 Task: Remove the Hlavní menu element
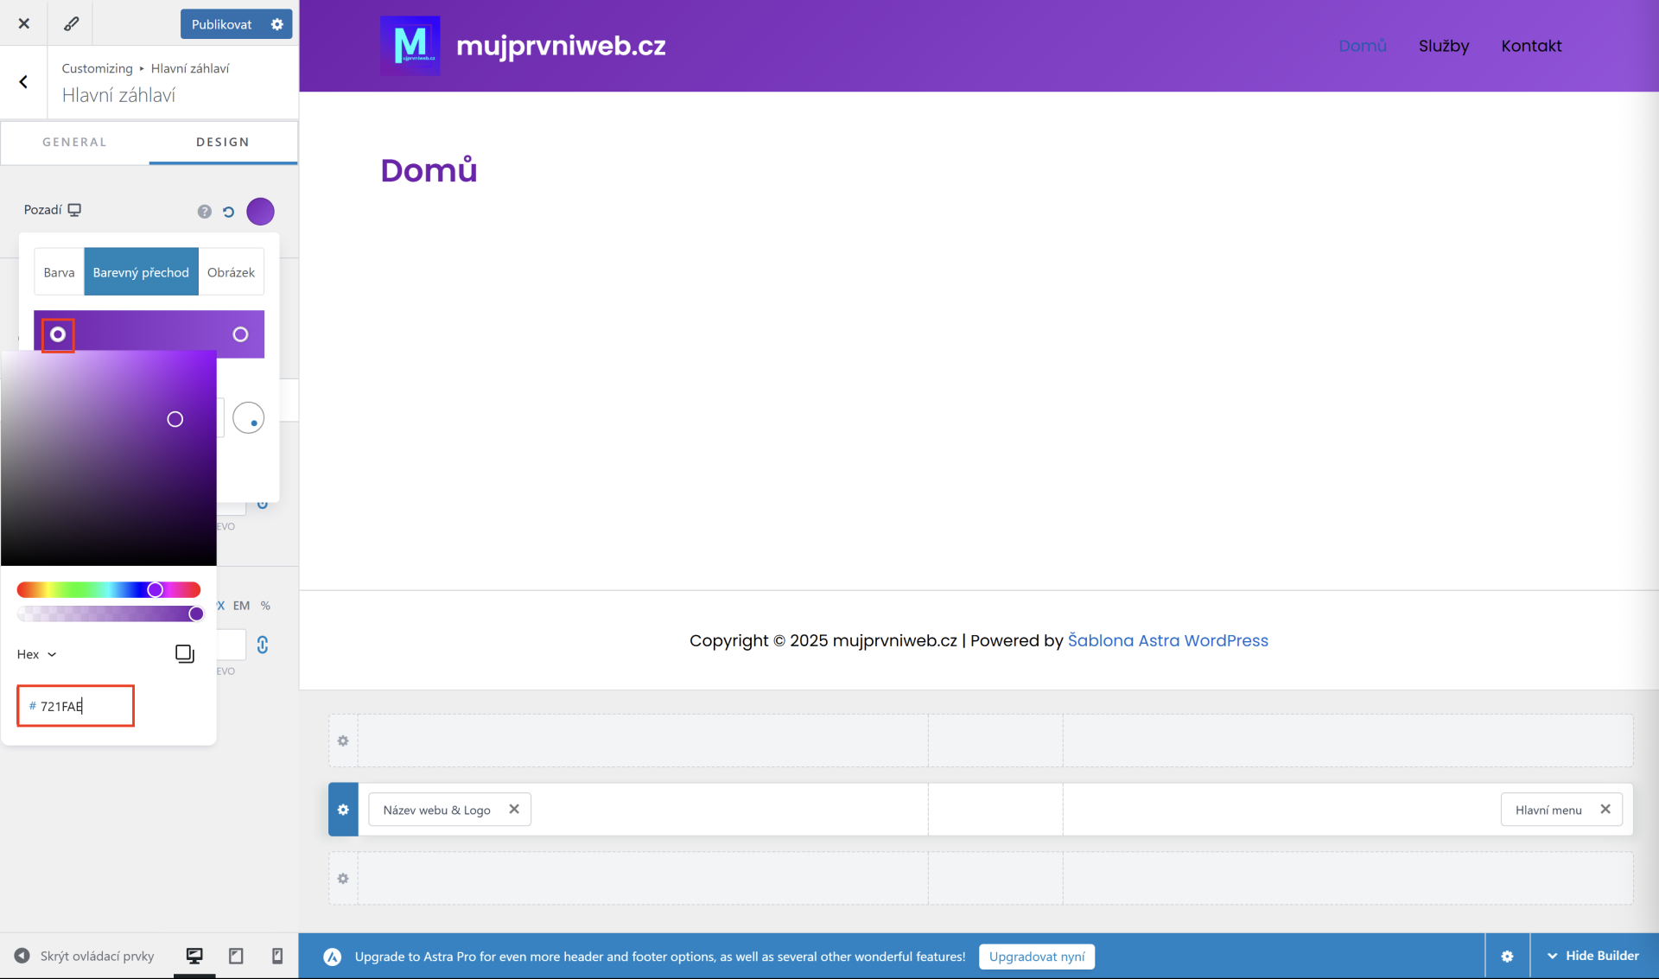point(1605,810)
